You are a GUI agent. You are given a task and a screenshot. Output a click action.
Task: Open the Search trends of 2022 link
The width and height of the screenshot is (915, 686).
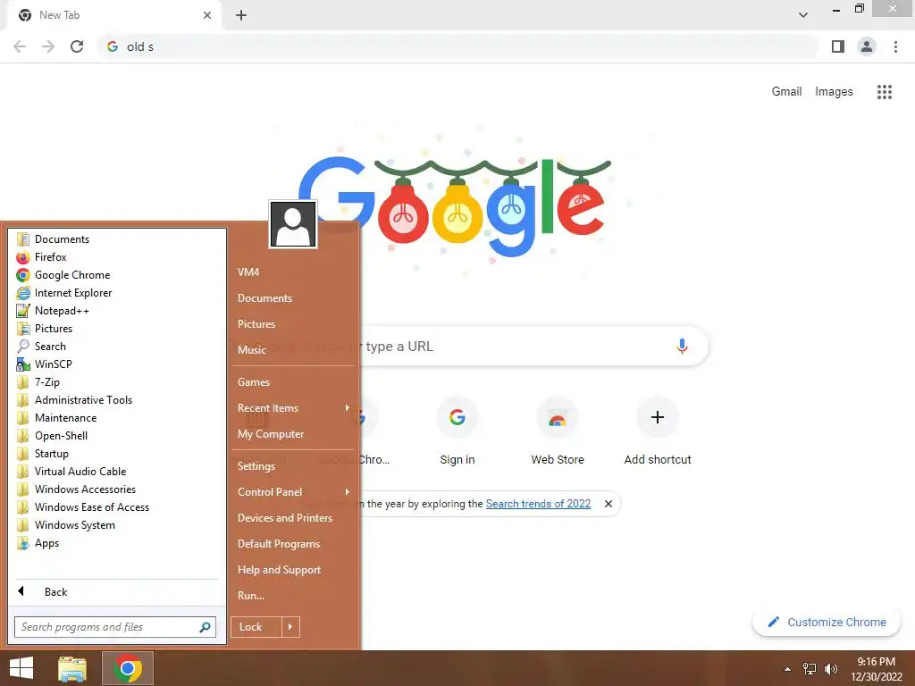[538, 504]
